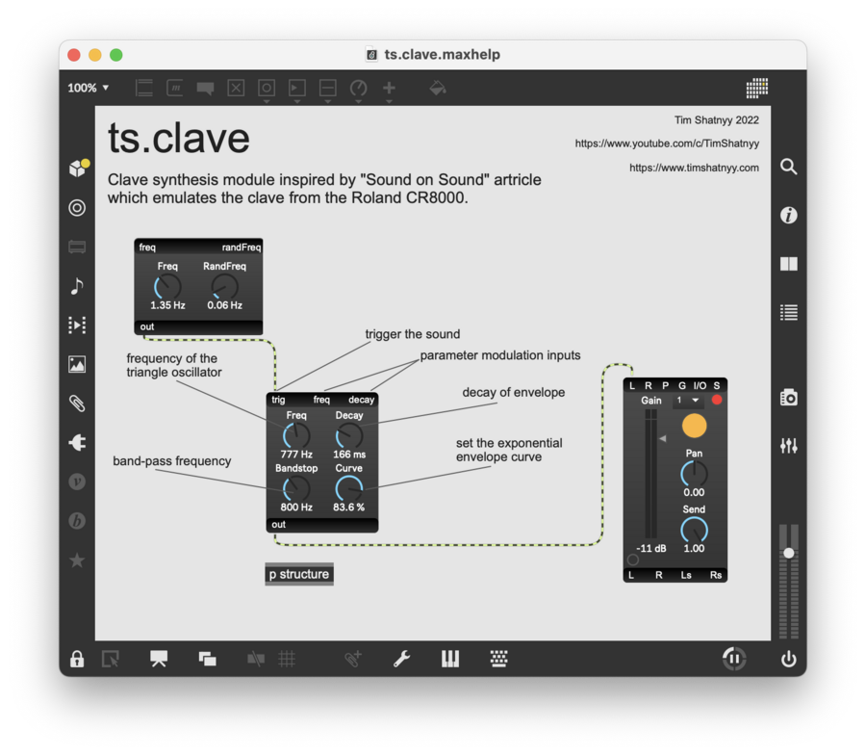Open the sequences playlist icon in left sidebar

(77, 325)
